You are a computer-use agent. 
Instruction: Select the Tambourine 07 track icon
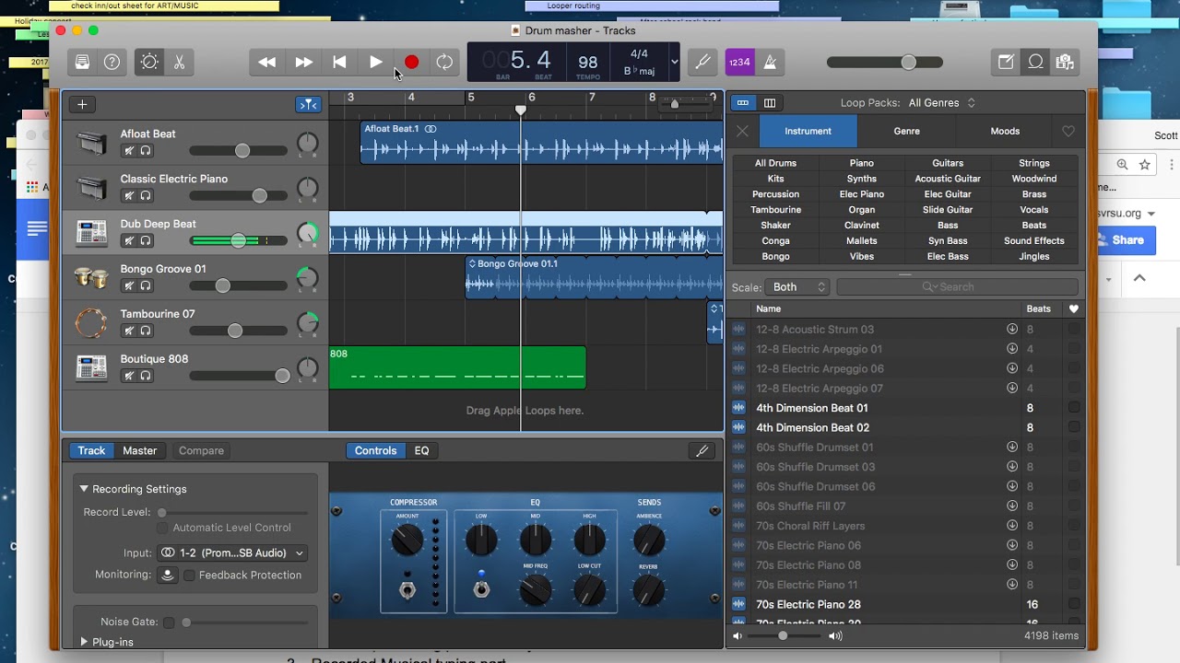(91, 323)
